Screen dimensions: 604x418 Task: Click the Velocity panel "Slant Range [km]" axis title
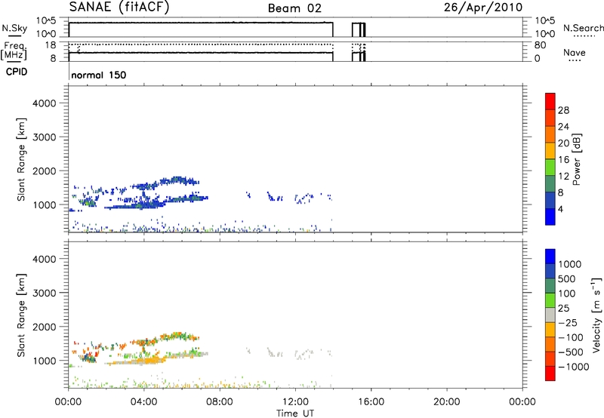click(x=21, y=315)
